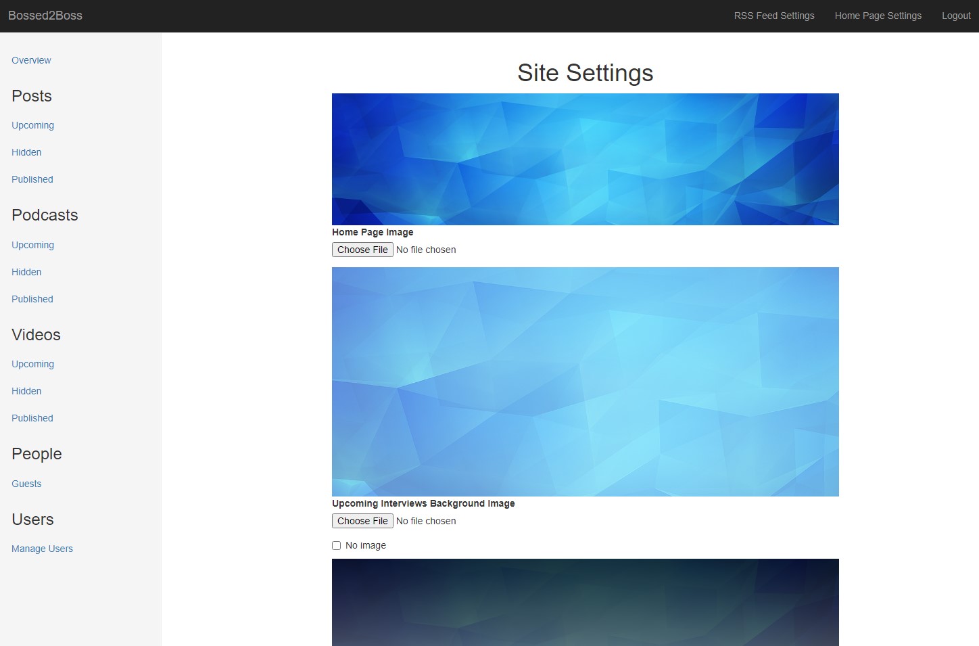
Task: Choose File for Home Page Image
Action: pos(362,250)
